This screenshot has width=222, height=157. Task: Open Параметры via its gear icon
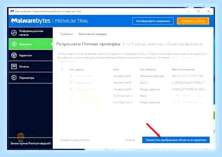pos(14,77)
